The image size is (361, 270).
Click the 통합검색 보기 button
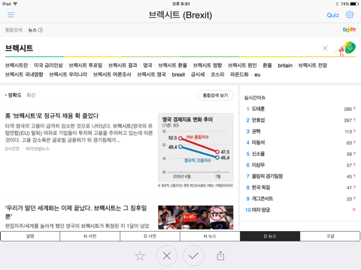[215, 95]
